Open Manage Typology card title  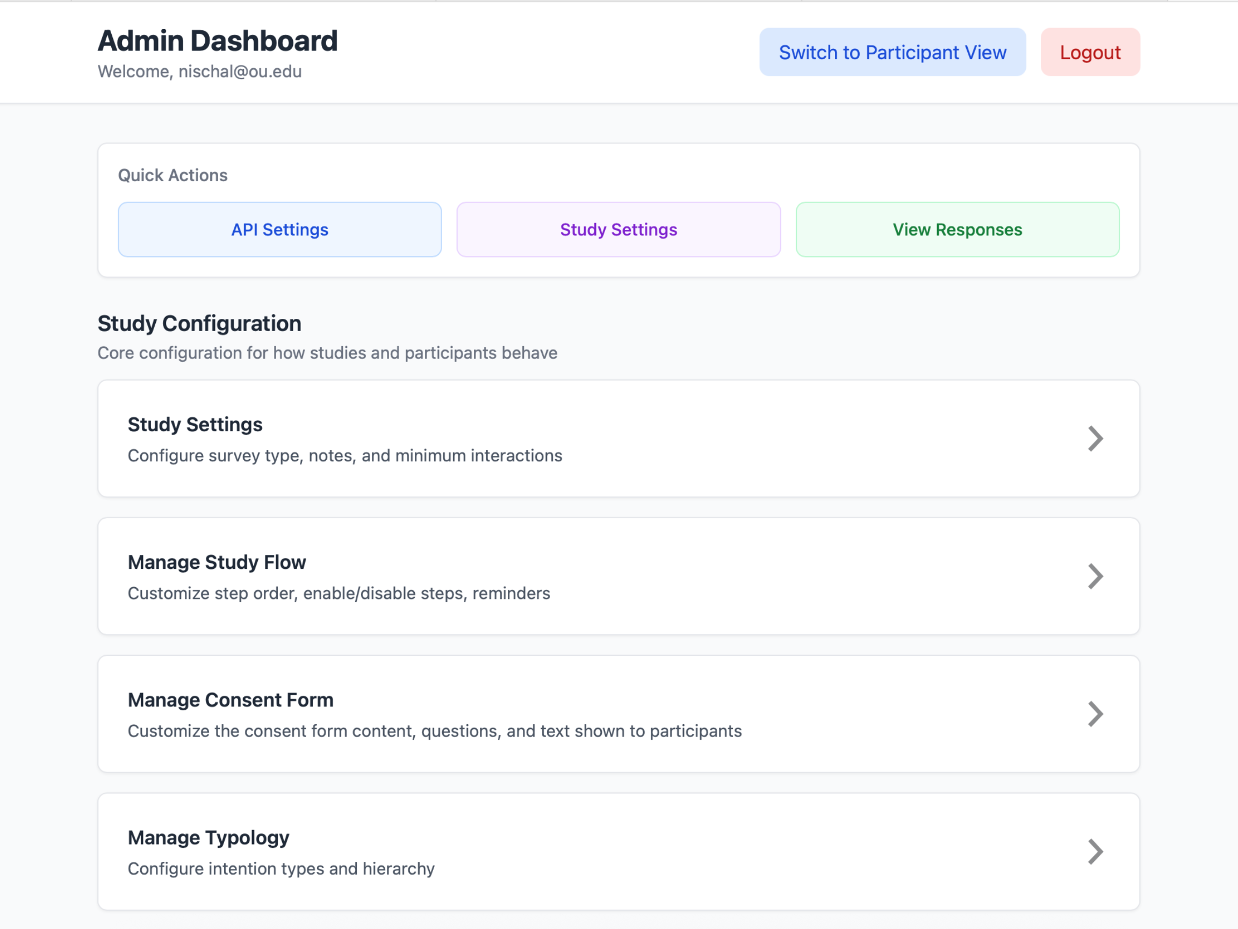click(208, 838)
